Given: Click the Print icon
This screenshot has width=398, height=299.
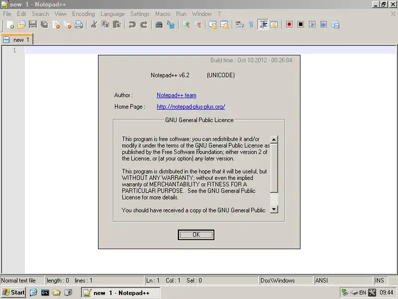Looking at the screenshot, I should tap(79, 24).
